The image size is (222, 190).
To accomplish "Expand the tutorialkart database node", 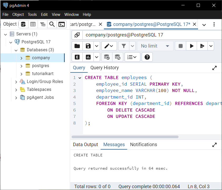I will point(21,74).
